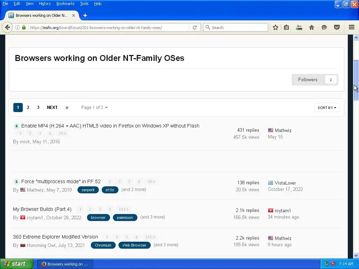Jump to last page with double chevron
This screenshot has width=359, height=269.
pos(67,108)
